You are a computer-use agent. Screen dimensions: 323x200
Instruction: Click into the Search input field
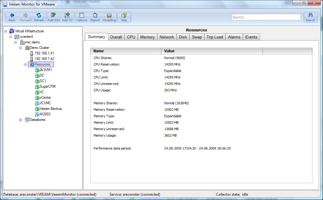tap(265, 18)
